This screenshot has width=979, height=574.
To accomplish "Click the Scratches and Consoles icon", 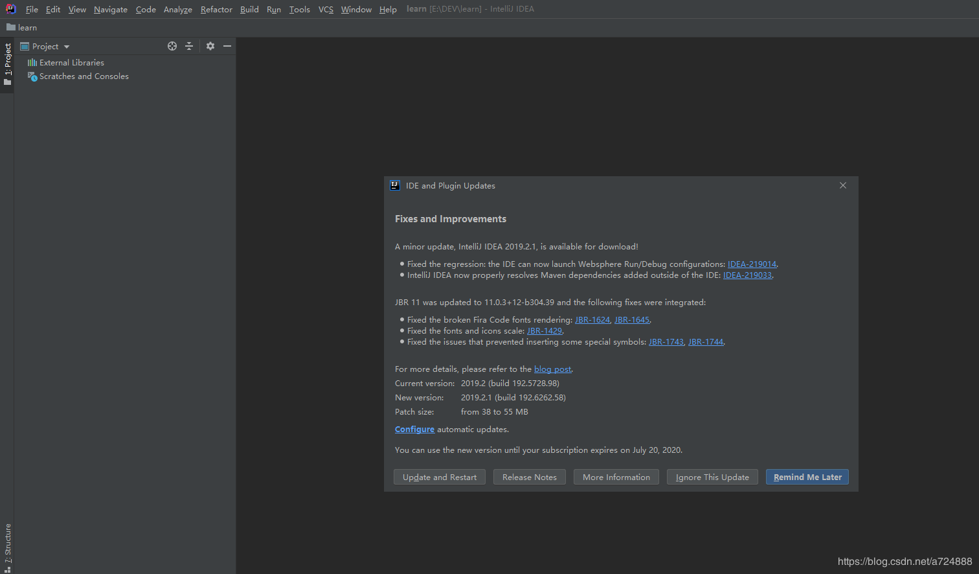I will pyautogui.click(x=32, y=76).
